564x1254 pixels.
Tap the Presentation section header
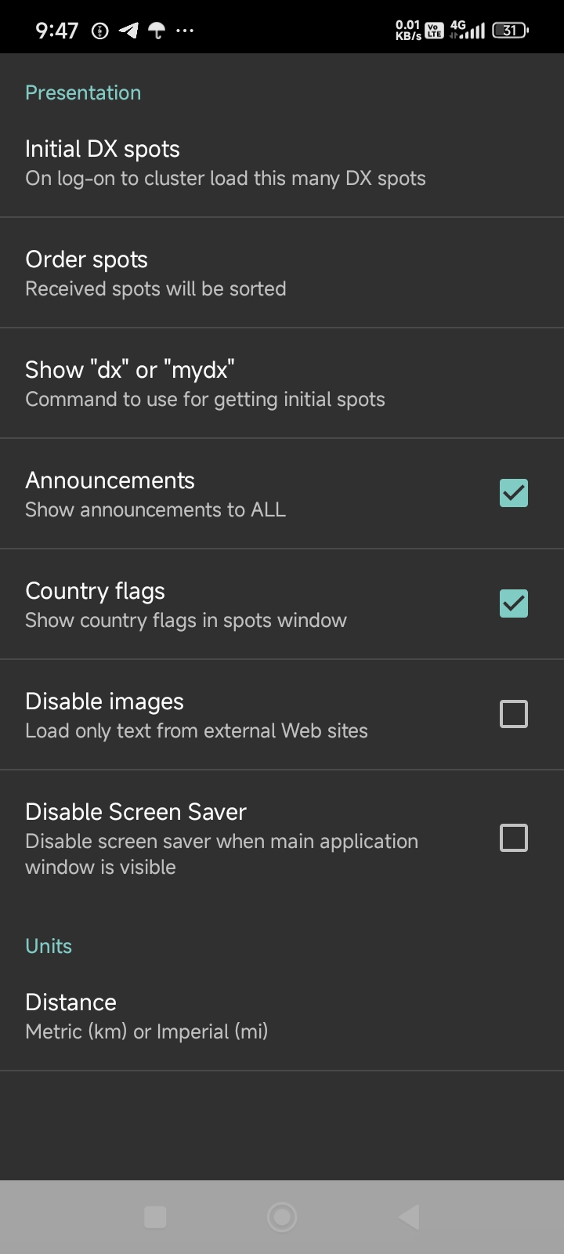pos(83,92)
